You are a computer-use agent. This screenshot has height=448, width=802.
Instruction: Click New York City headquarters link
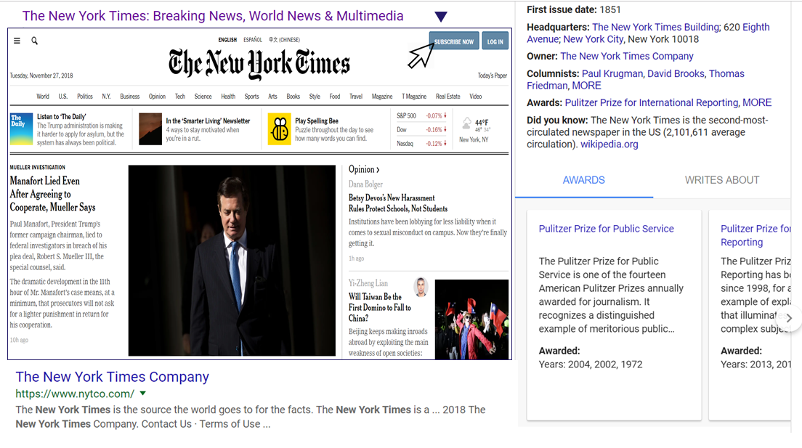594,39
